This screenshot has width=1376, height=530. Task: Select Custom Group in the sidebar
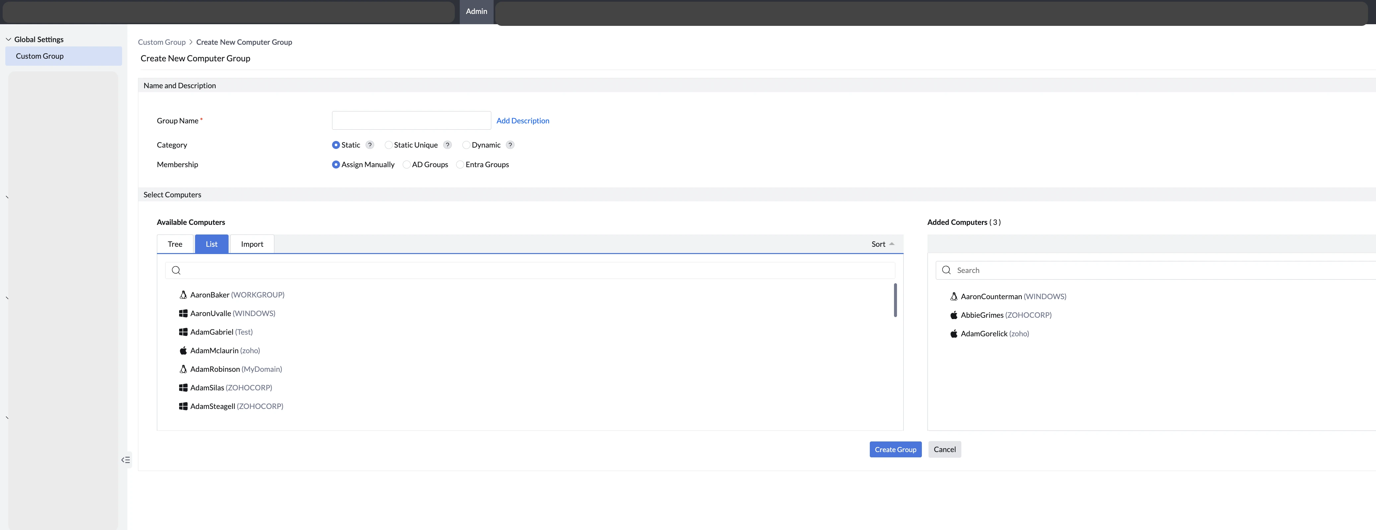[x=64, y=56]
